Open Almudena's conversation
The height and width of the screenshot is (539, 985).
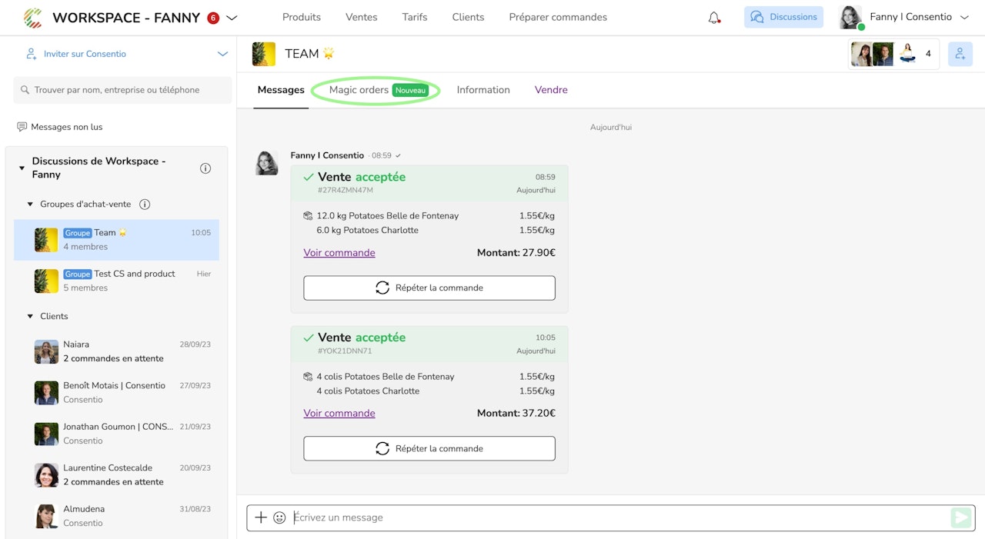click(x=116, y=516)
